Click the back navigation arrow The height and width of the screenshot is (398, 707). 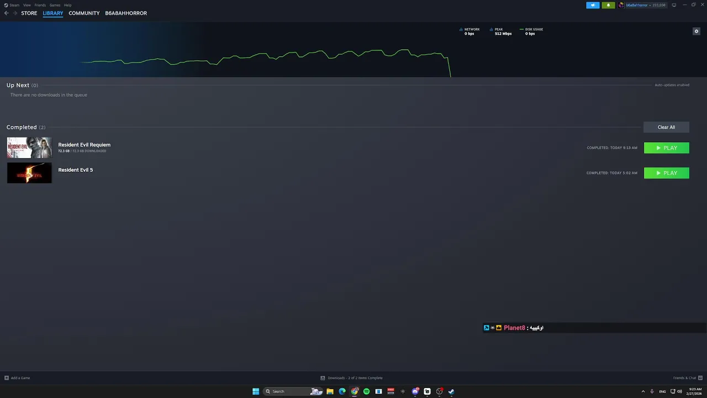point(7,13)
